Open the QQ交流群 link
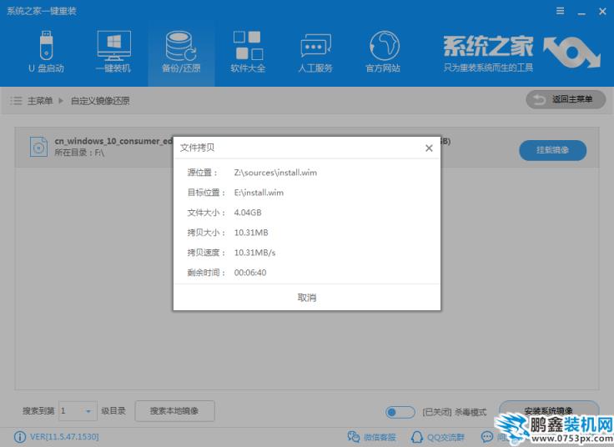Viewport: 614px width, 447px height. click(437, 437)
